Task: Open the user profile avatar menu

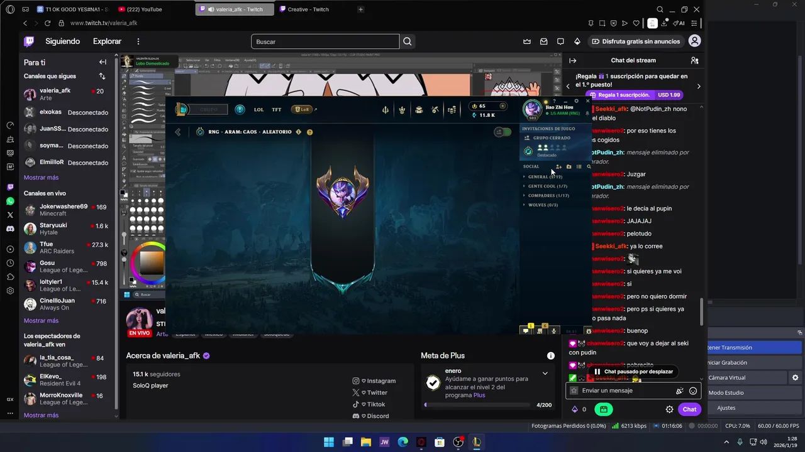Action: click(x=694, y=41)
